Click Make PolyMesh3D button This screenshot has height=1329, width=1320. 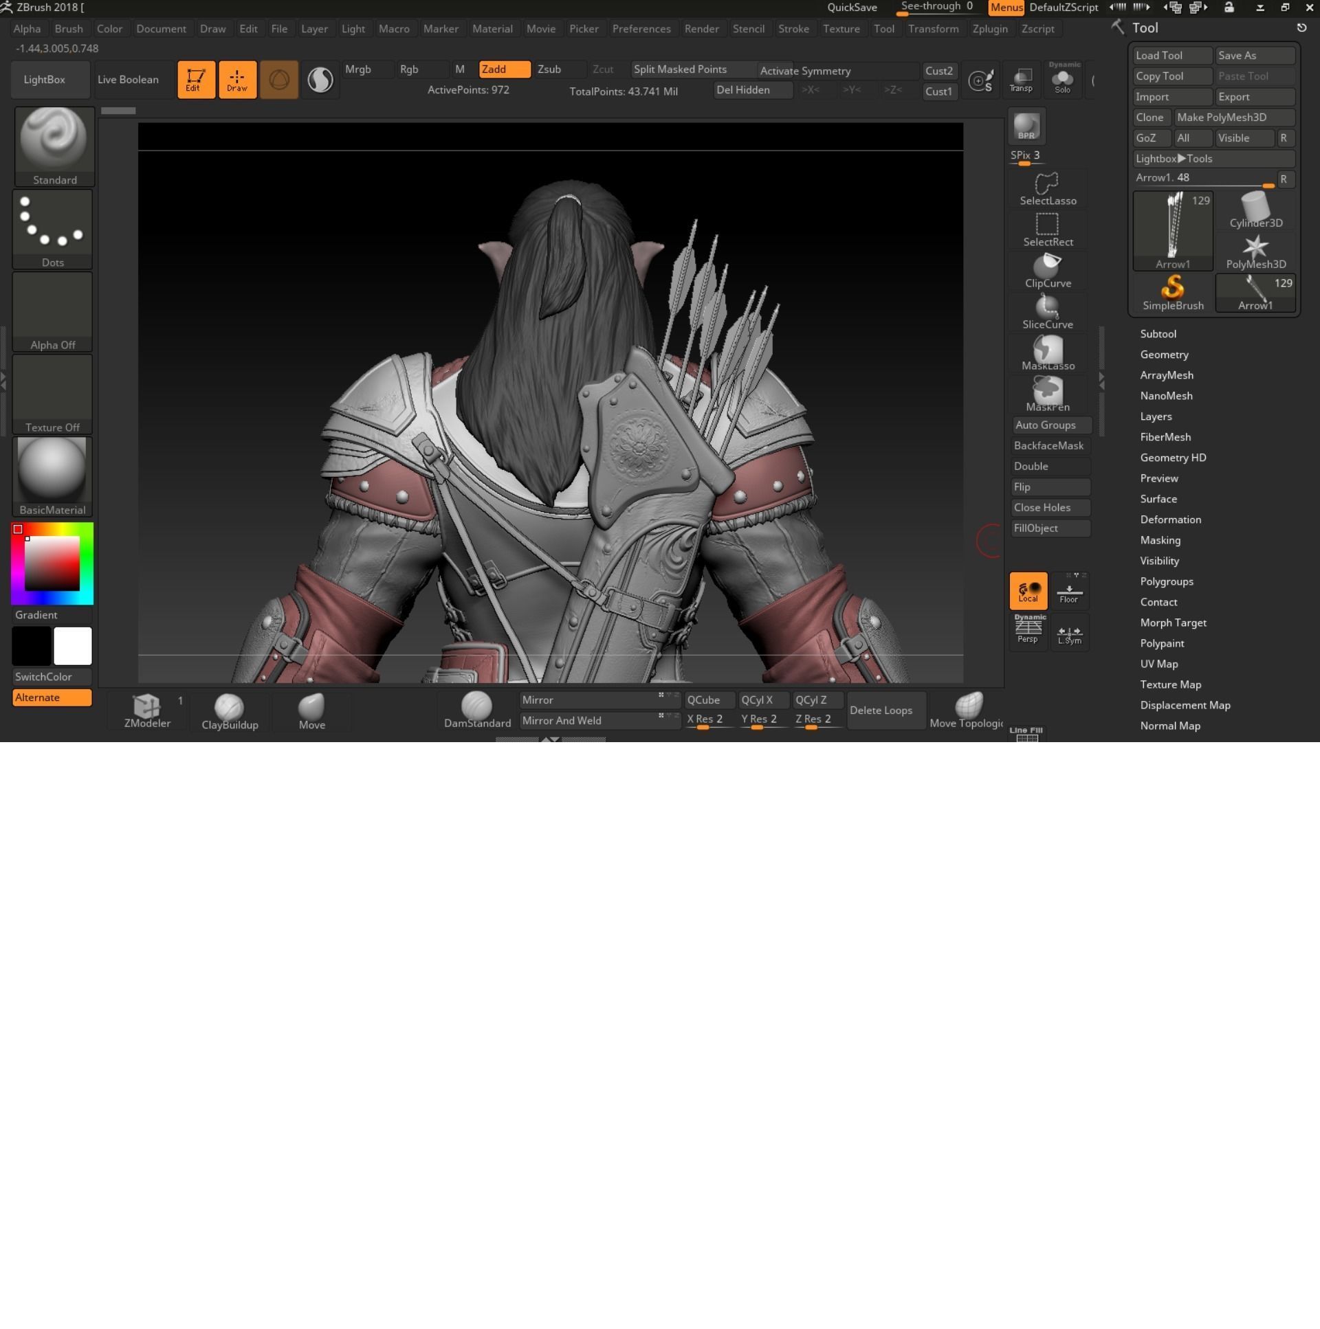coord(1235,118)
